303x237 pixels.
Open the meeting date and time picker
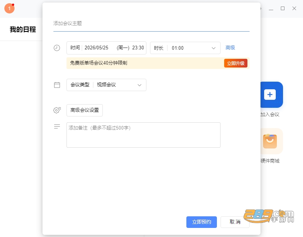(x=106, y=48)
